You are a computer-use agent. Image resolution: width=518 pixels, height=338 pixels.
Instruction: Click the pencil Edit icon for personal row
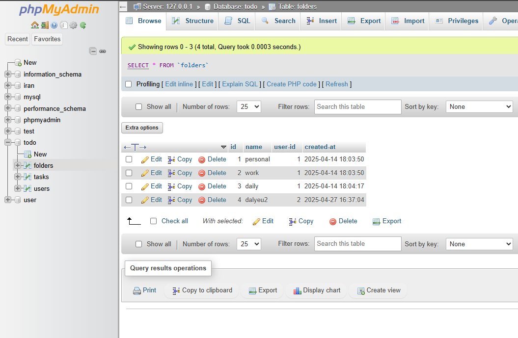click(x=145, y=160)
